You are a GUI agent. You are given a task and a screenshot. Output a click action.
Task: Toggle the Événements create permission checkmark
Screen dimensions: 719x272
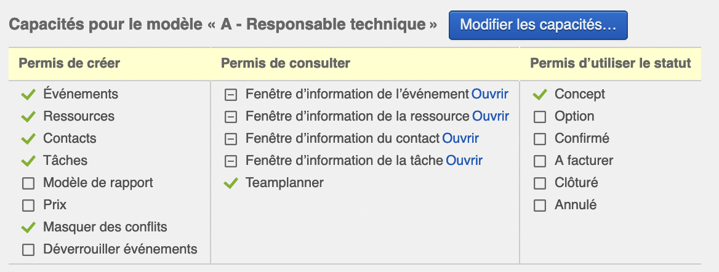coord(28,95)
